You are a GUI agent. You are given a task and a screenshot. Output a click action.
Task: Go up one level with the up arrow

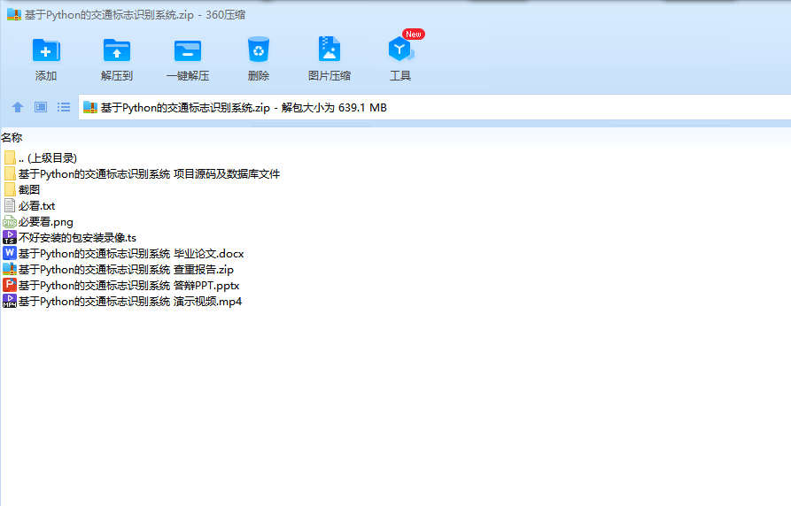(x=18, y=107)
